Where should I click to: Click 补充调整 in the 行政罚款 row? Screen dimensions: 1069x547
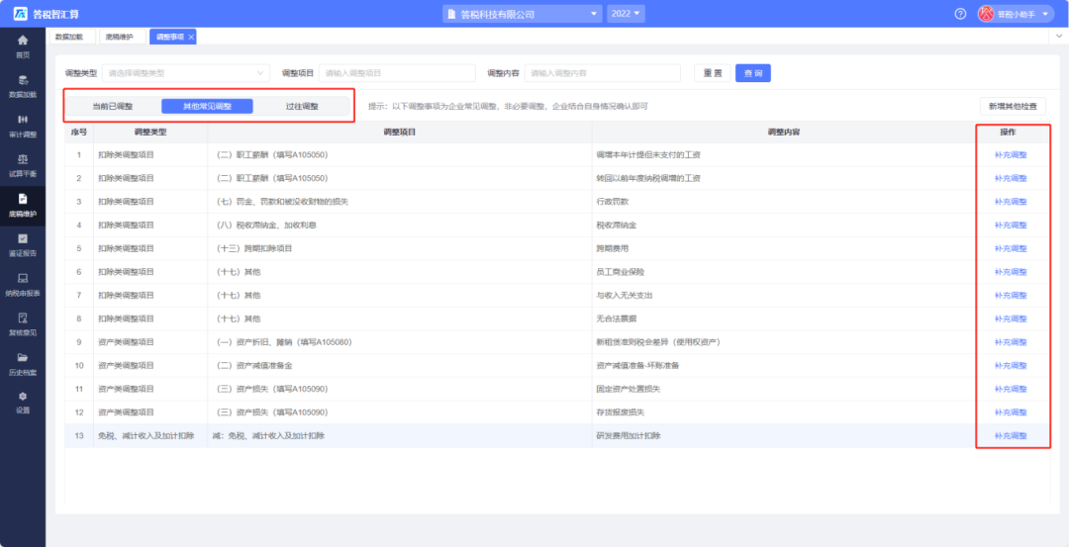pyautogui.click(x=1011, y=202)
